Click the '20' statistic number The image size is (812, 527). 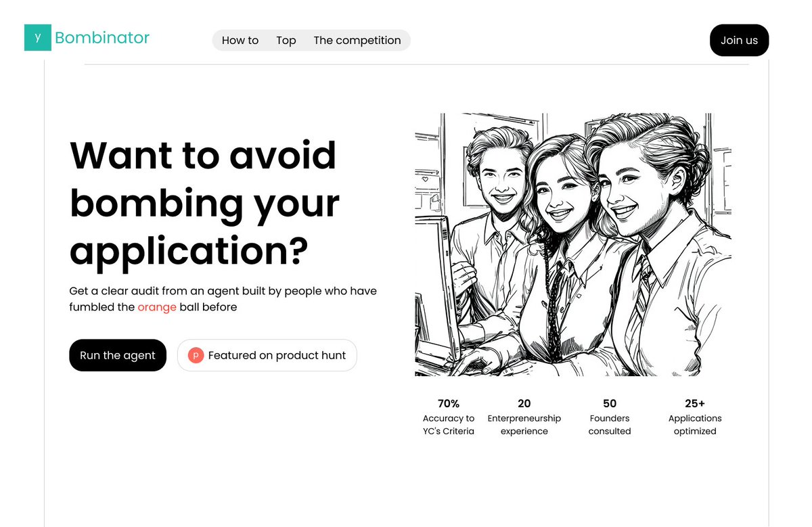pos(524,403)
